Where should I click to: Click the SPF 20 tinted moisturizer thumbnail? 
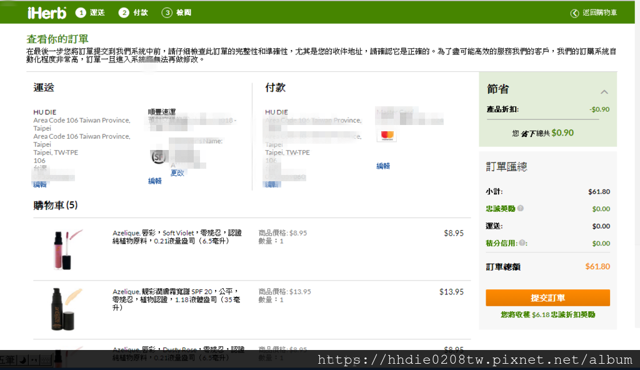(x=65, y=308)
